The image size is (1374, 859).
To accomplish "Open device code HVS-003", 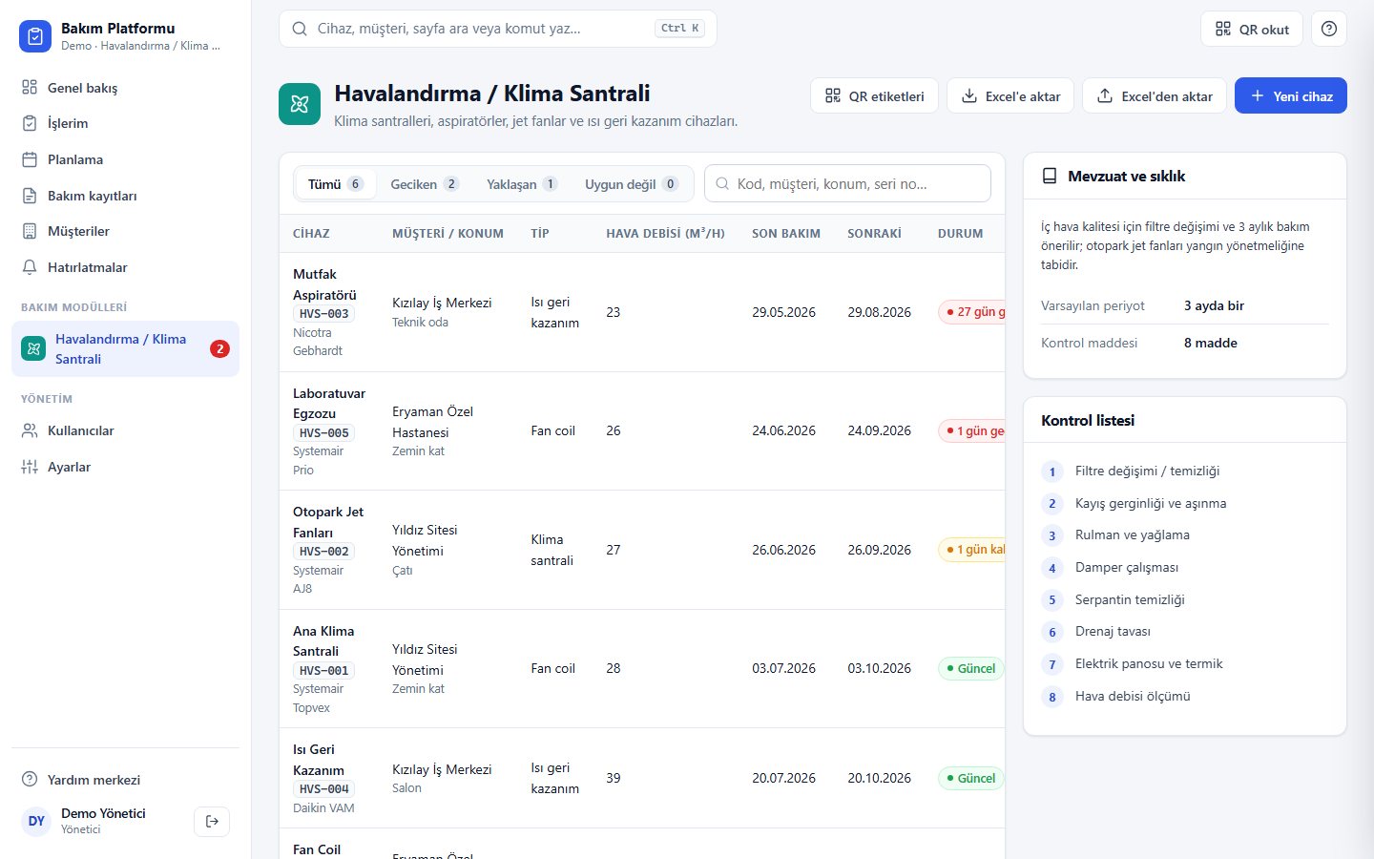I will (x=324, y=313).
